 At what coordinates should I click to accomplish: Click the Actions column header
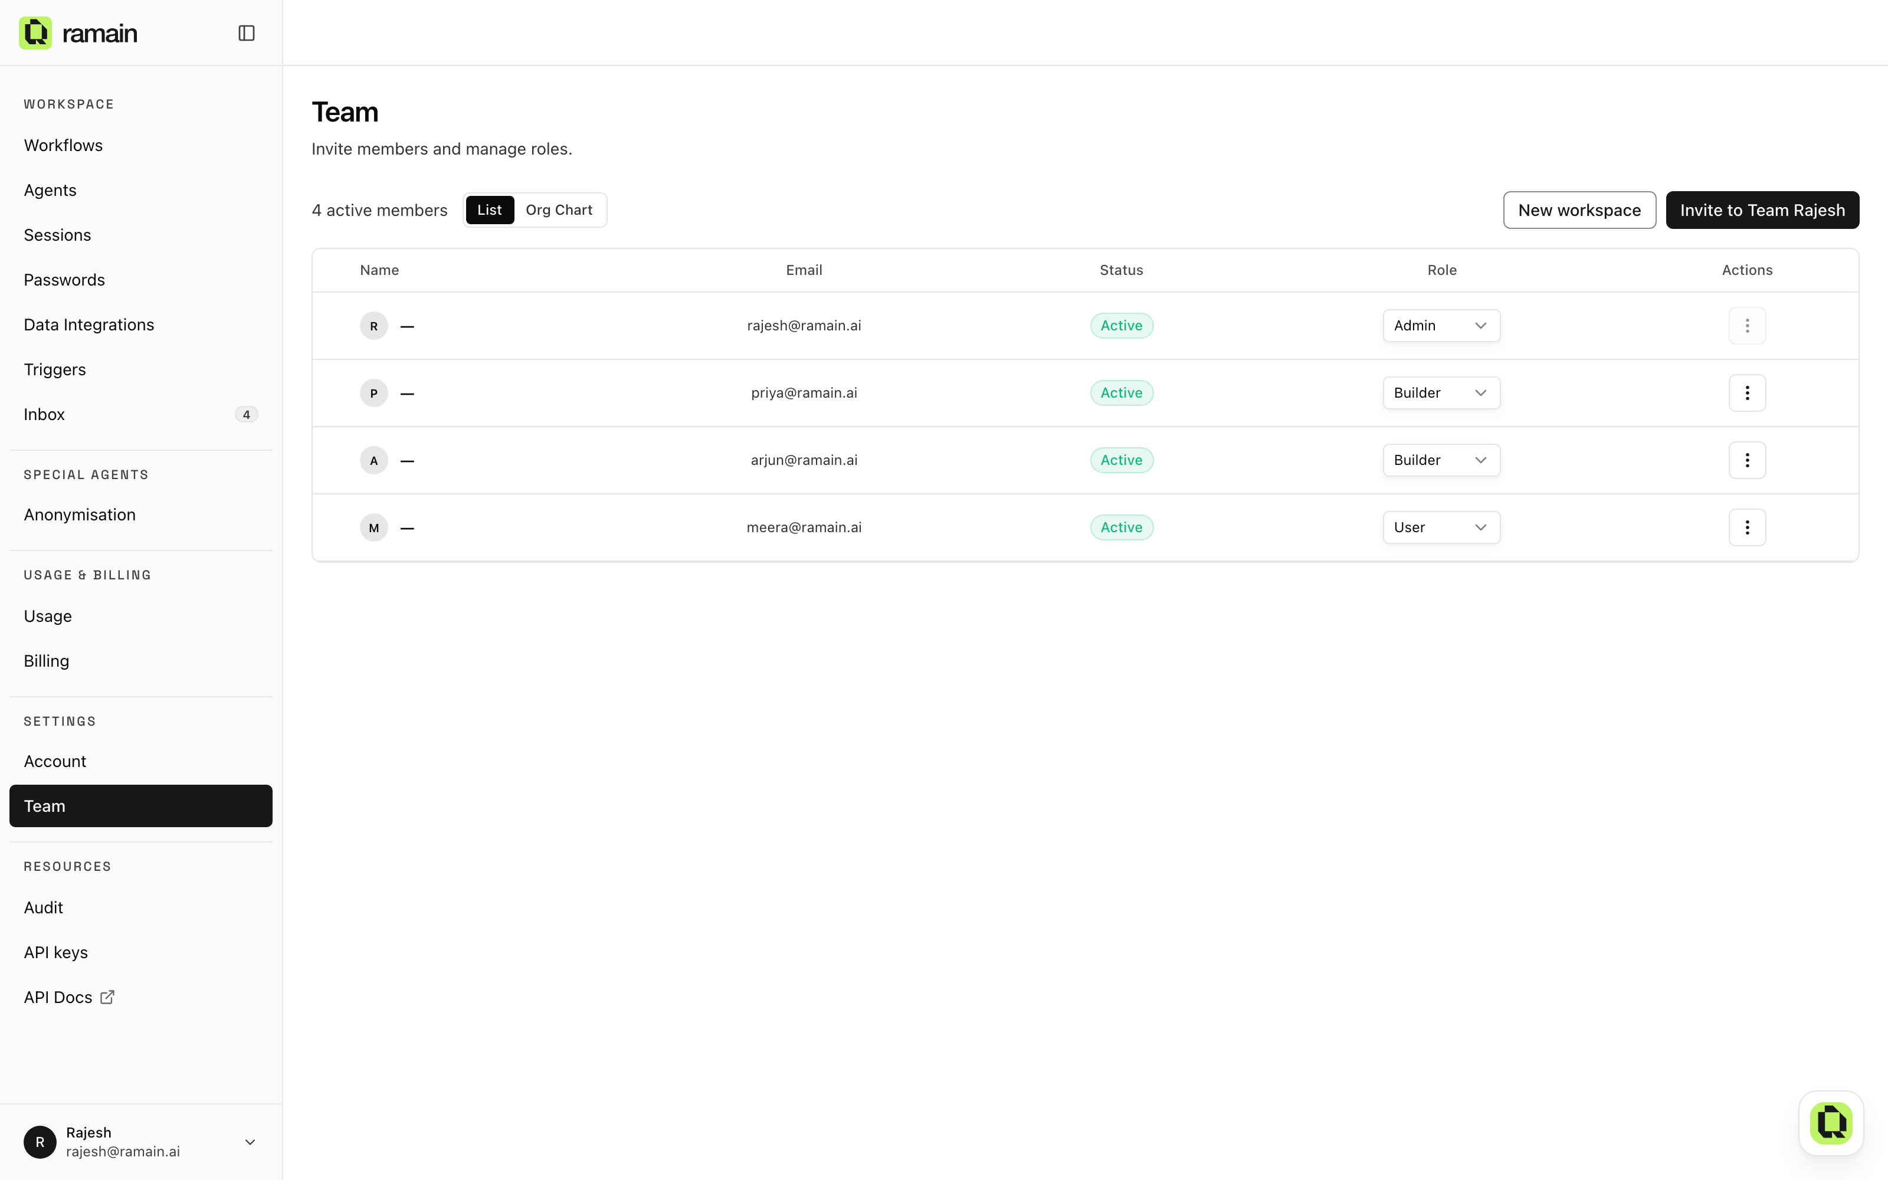pyautogui.click(x=1747, y=270)
